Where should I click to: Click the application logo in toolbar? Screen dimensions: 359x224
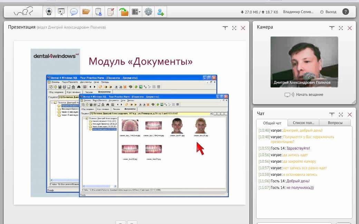23,11
